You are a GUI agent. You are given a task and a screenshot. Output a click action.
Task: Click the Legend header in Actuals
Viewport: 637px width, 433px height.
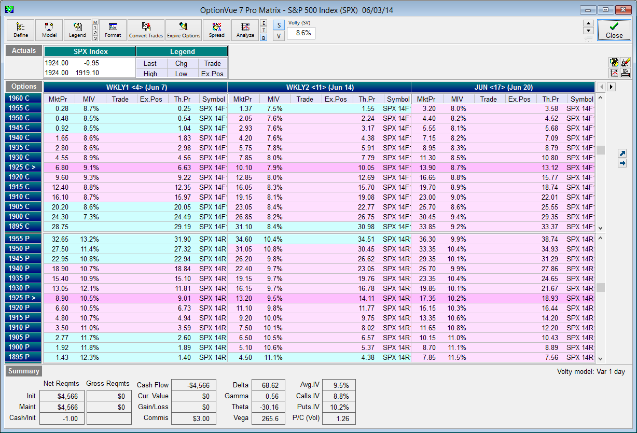click(x=182, y=51)
